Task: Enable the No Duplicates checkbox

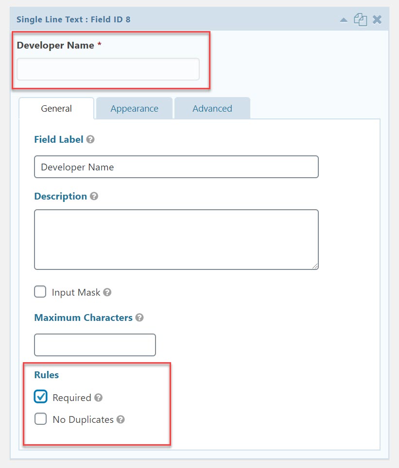Action: coord(40,419)
